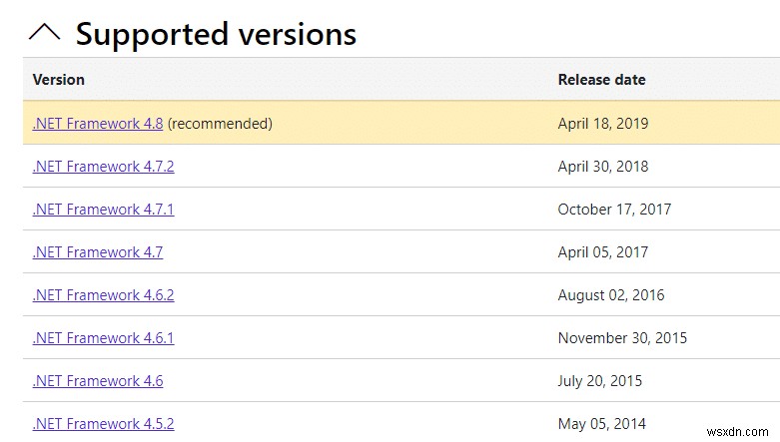Open the .NET Framework 4.8 link

(98, 124)
